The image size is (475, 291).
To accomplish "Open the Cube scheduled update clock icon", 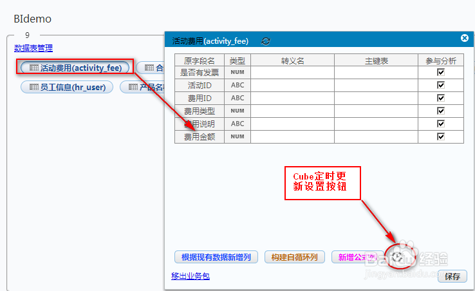I will (397, 258).
